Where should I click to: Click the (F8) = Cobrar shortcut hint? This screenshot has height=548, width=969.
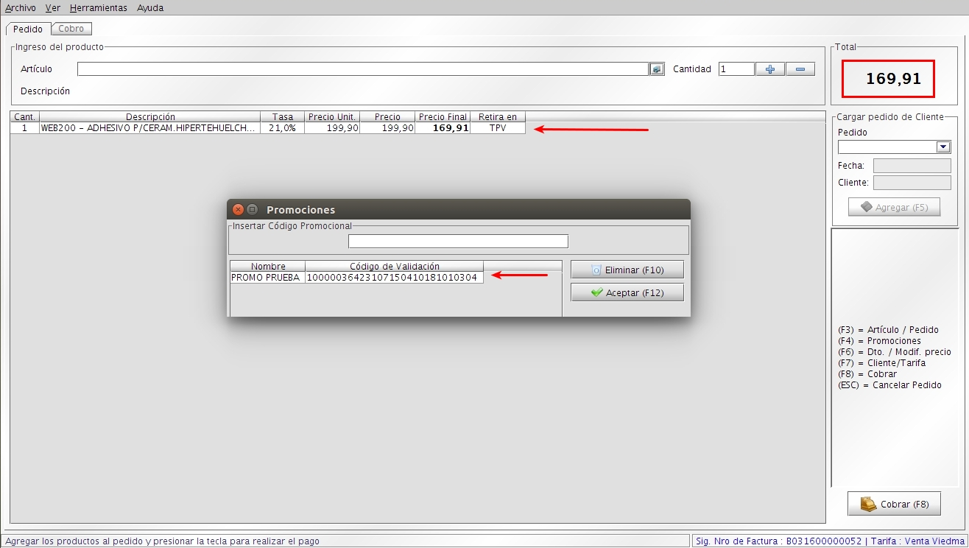[867, 374]
